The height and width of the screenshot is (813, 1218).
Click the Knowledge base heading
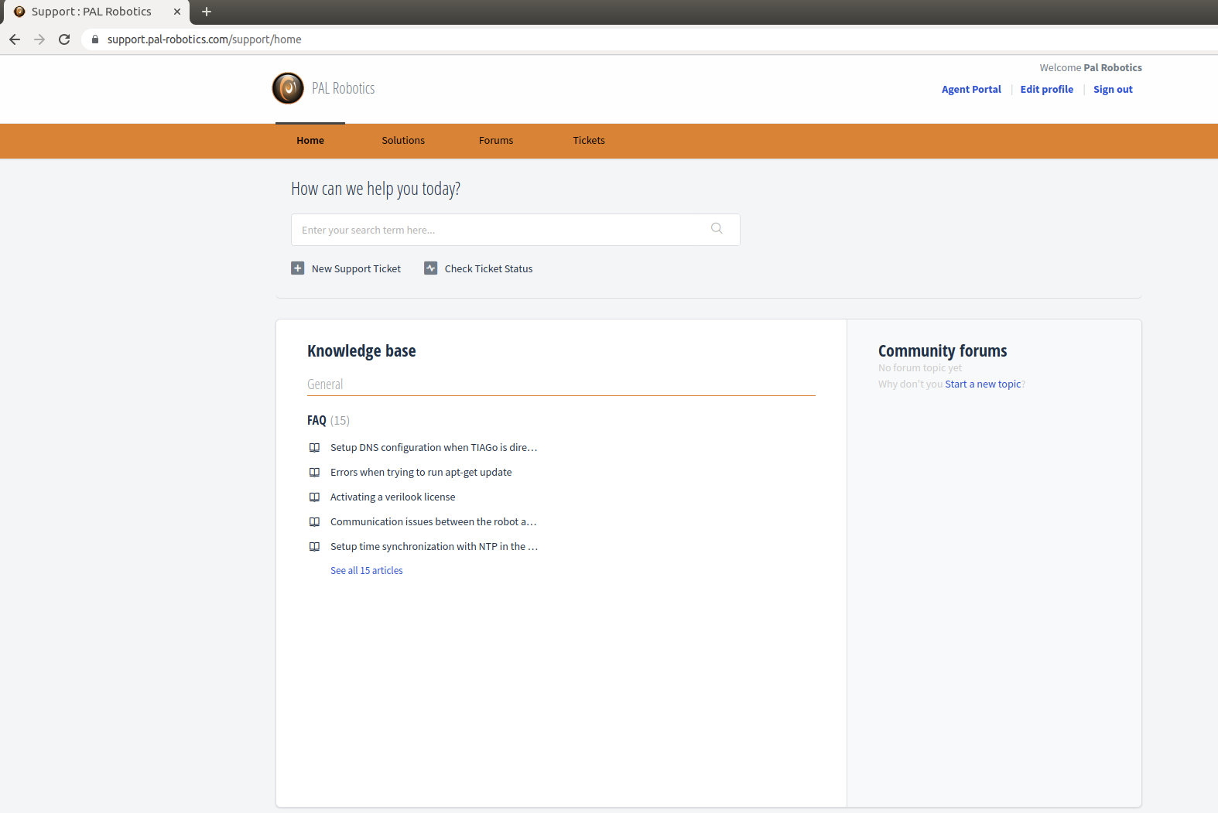[361, 351]
